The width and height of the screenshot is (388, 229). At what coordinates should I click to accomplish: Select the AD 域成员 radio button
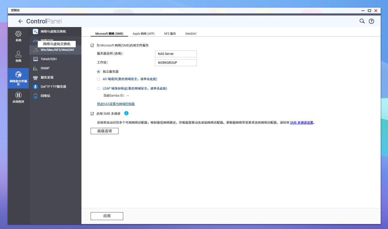99,79
